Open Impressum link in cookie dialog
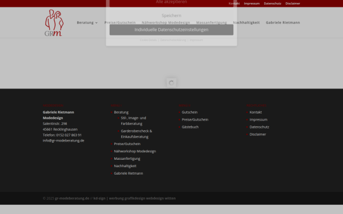343x214 pixels. coord(196,40)
